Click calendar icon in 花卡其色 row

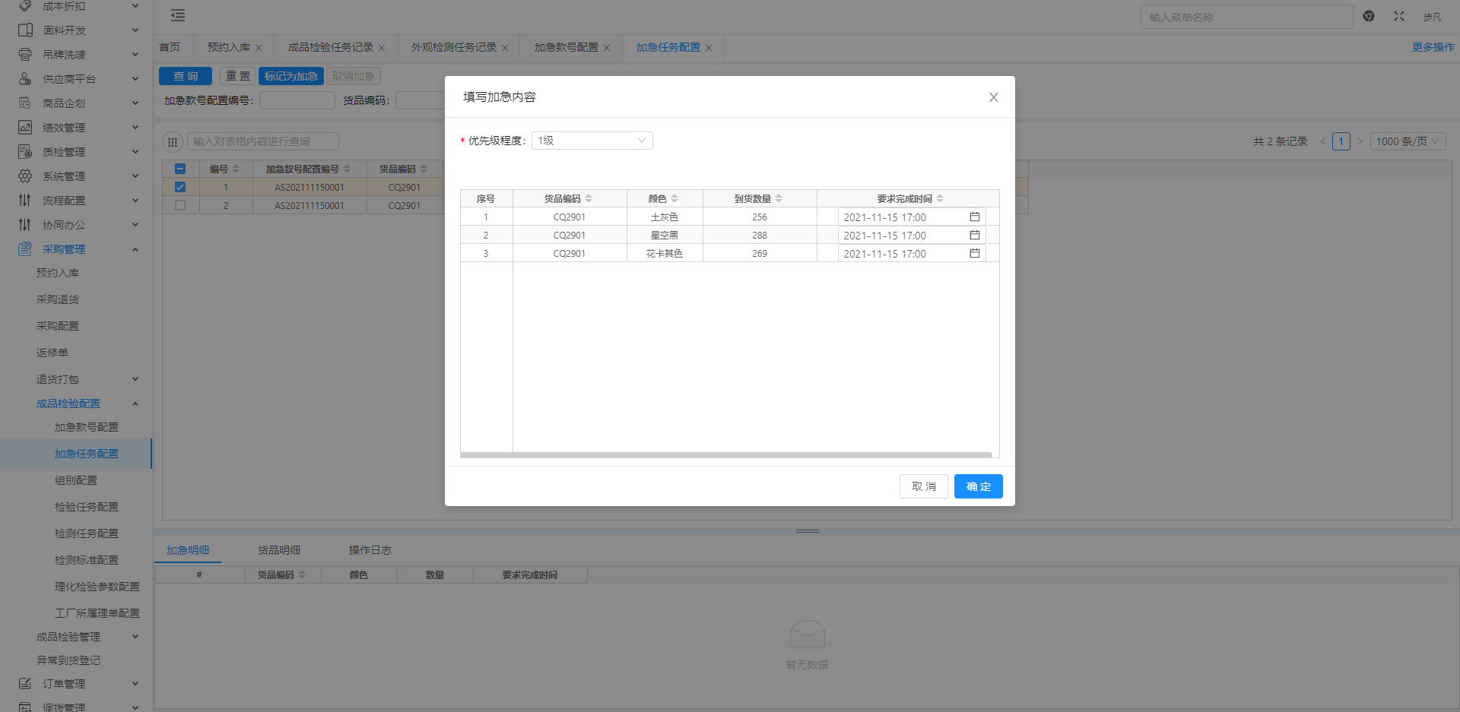pos(974,254)
